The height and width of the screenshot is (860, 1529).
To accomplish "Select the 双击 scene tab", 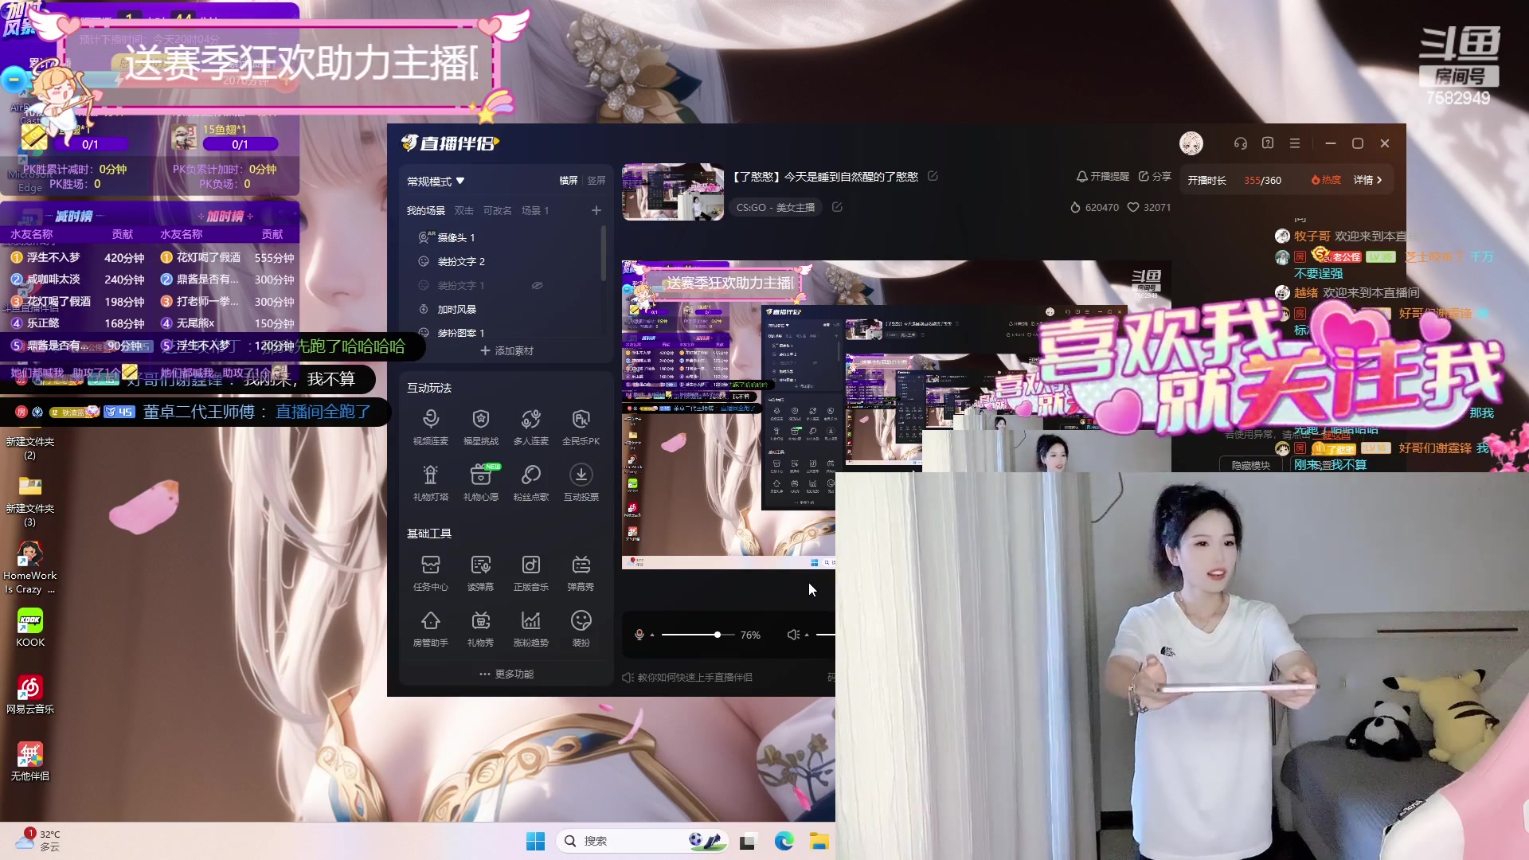I will pyautogui.click(x=464, y=211).
